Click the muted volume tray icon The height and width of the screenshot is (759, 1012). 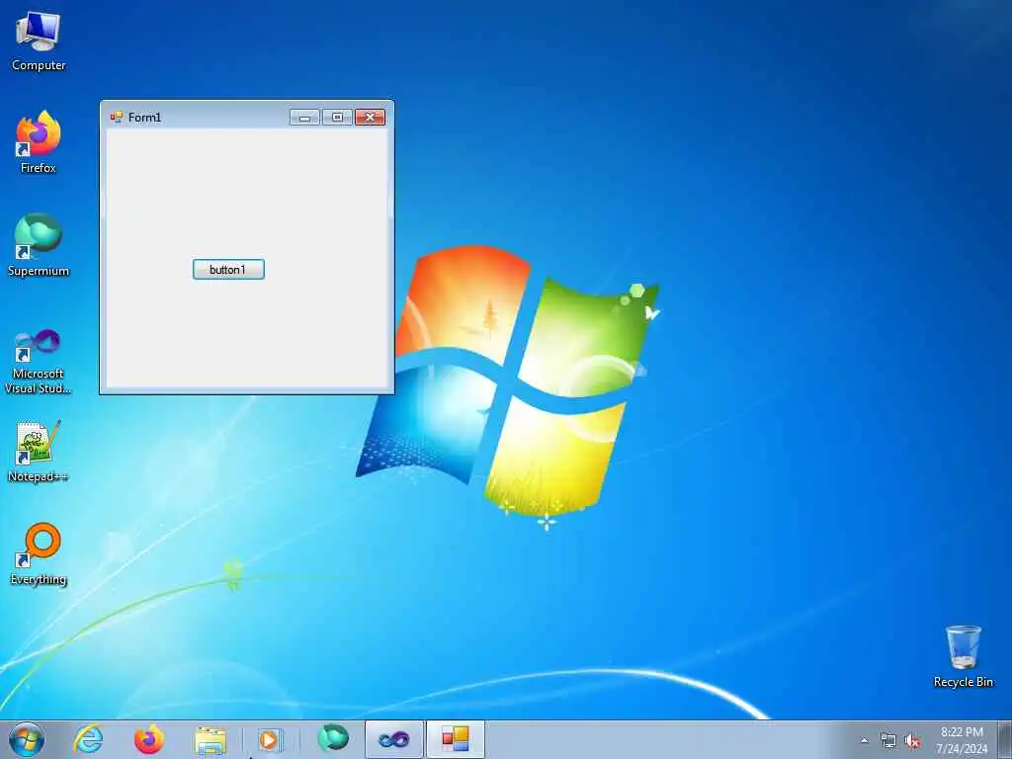[912, 741]
